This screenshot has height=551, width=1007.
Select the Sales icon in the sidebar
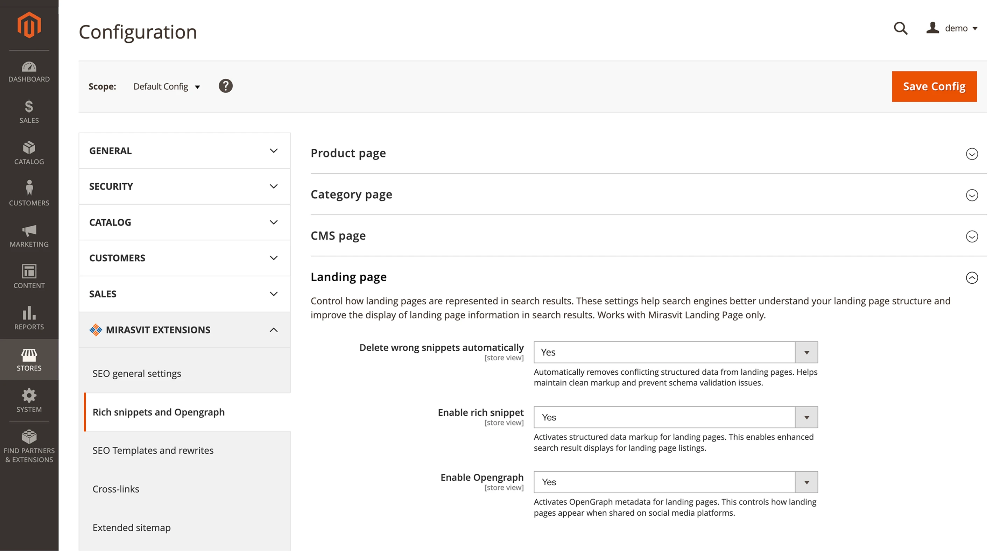tap(29, 113)
